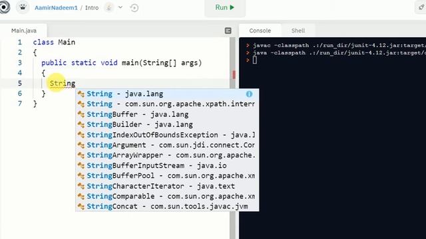Select the Main.java editor tab
The width and height of the screenshot is (426, 239).
tap(24, 31)
